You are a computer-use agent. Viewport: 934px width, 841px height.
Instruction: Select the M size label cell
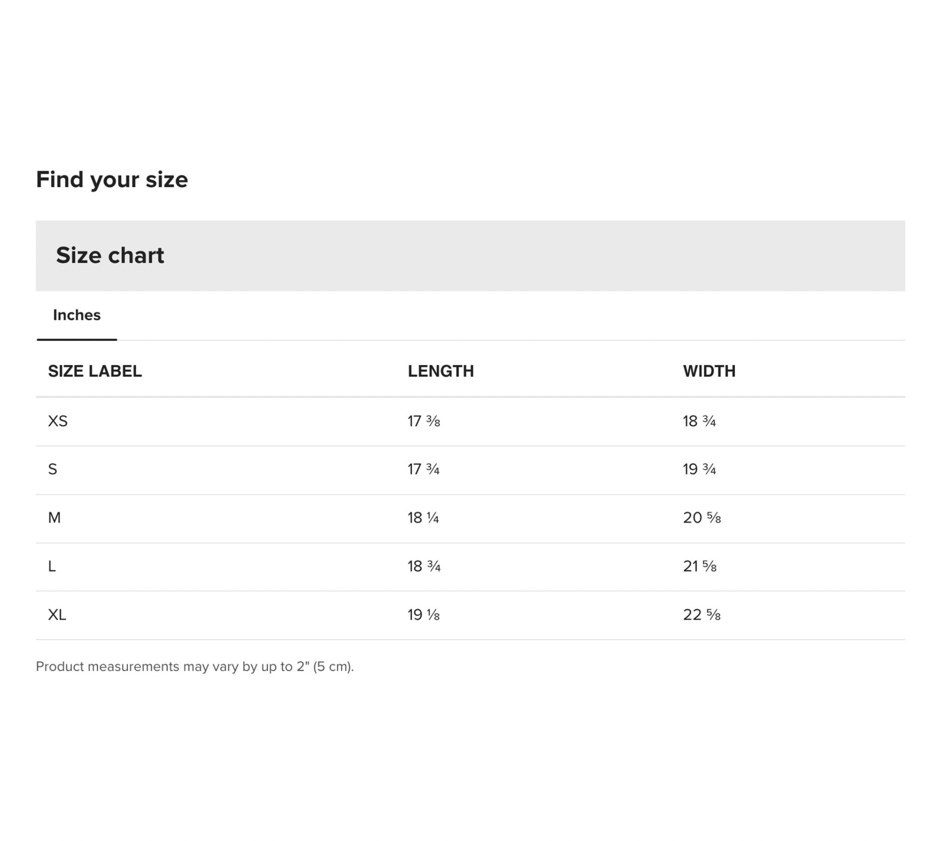tap(55, 518)
